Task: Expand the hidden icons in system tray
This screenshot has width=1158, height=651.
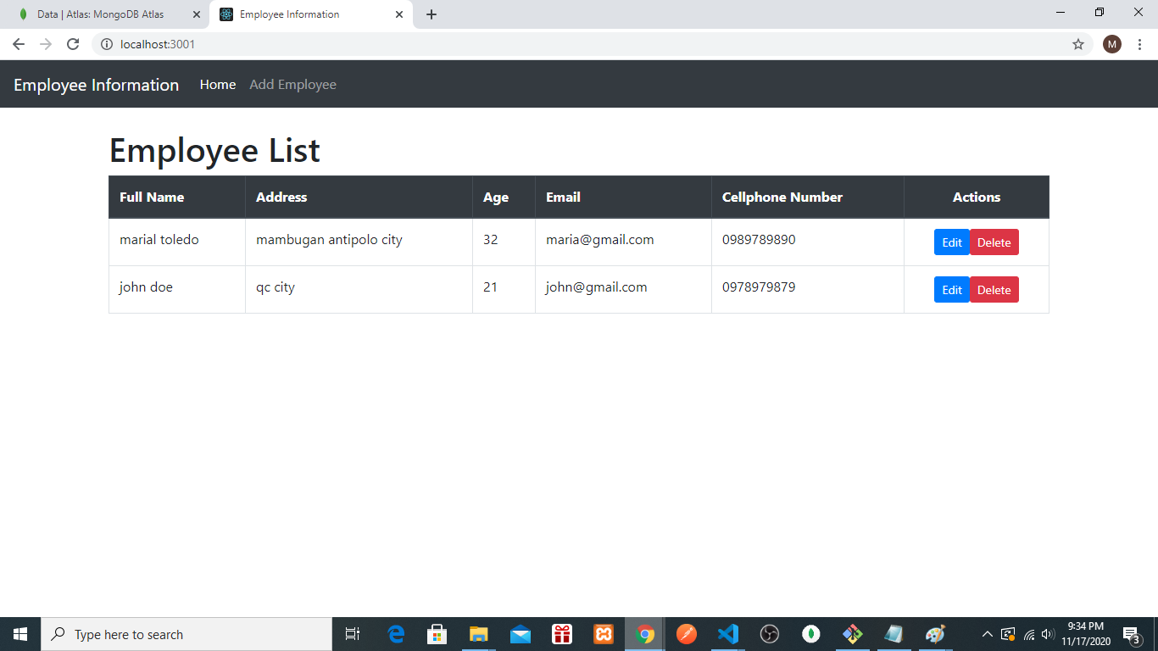Action: [987, 633]
